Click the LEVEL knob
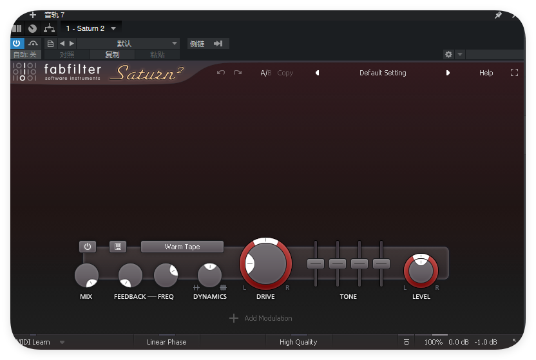This screenshot has height=360, width=536. (x=421, y=271)
